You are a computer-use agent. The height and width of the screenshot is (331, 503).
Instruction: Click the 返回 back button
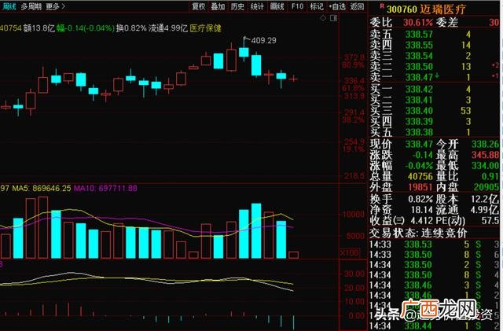click(x=357, y=6)
